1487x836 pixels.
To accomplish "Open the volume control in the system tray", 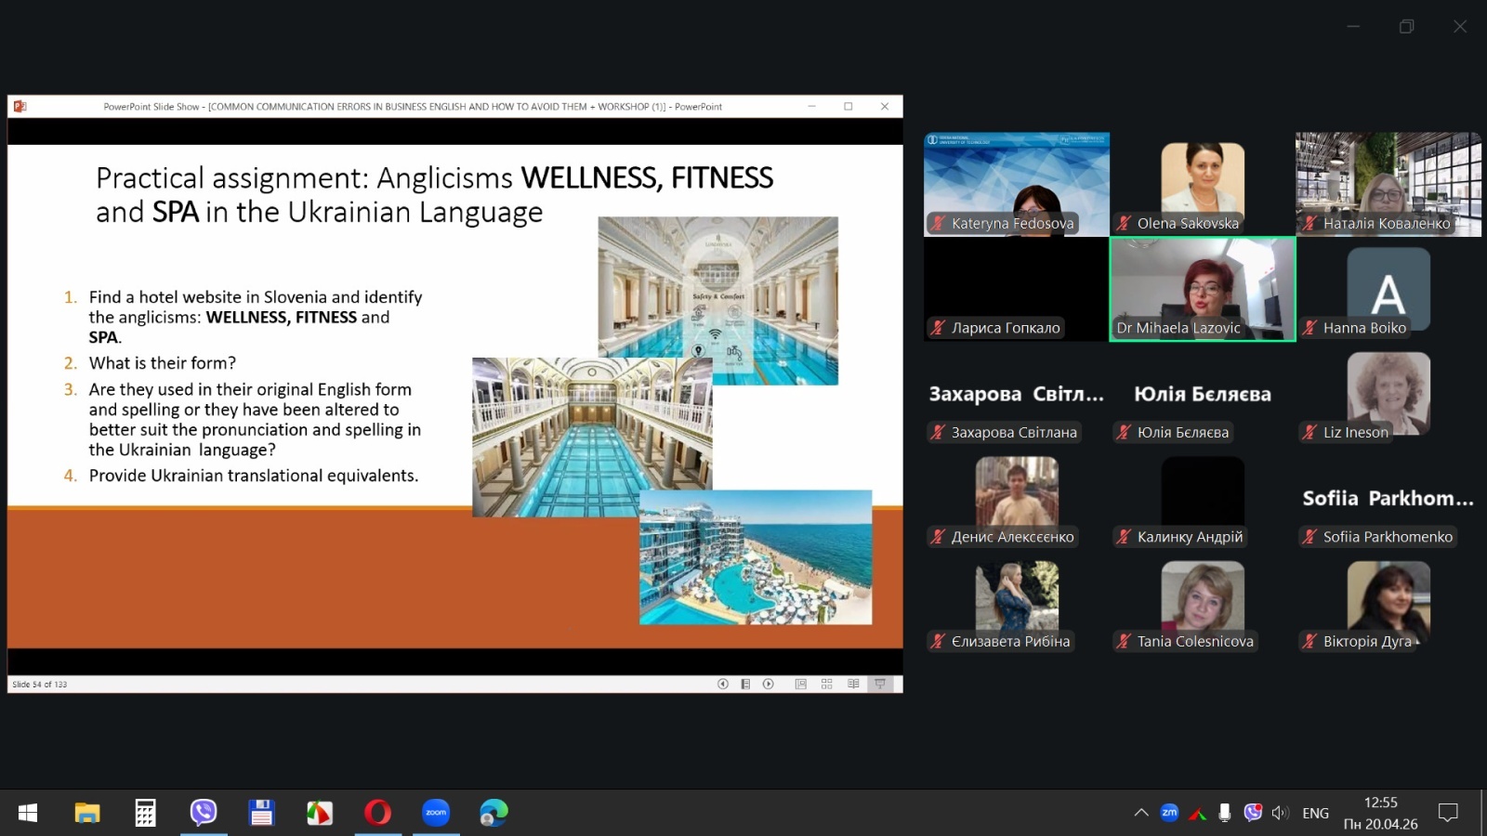I will (x=1280, y=813).
